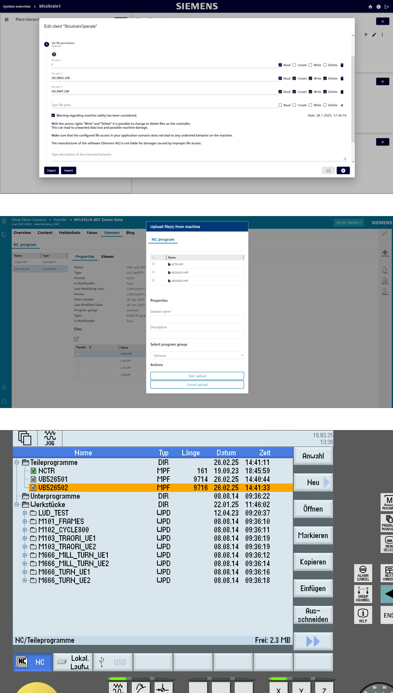This screenshot has width=393, height=693.
Task: Open the Viewer tab
Action: pyautogui.click(x=107, y=256)
